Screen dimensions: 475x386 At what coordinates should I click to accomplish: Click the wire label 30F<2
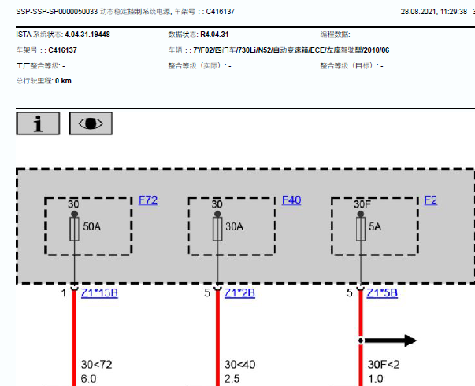tap(383, 365)
